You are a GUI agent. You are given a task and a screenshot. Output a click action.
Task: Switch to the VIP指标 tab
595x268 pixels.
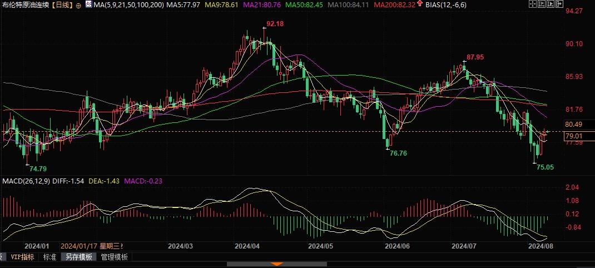[22, 257]
